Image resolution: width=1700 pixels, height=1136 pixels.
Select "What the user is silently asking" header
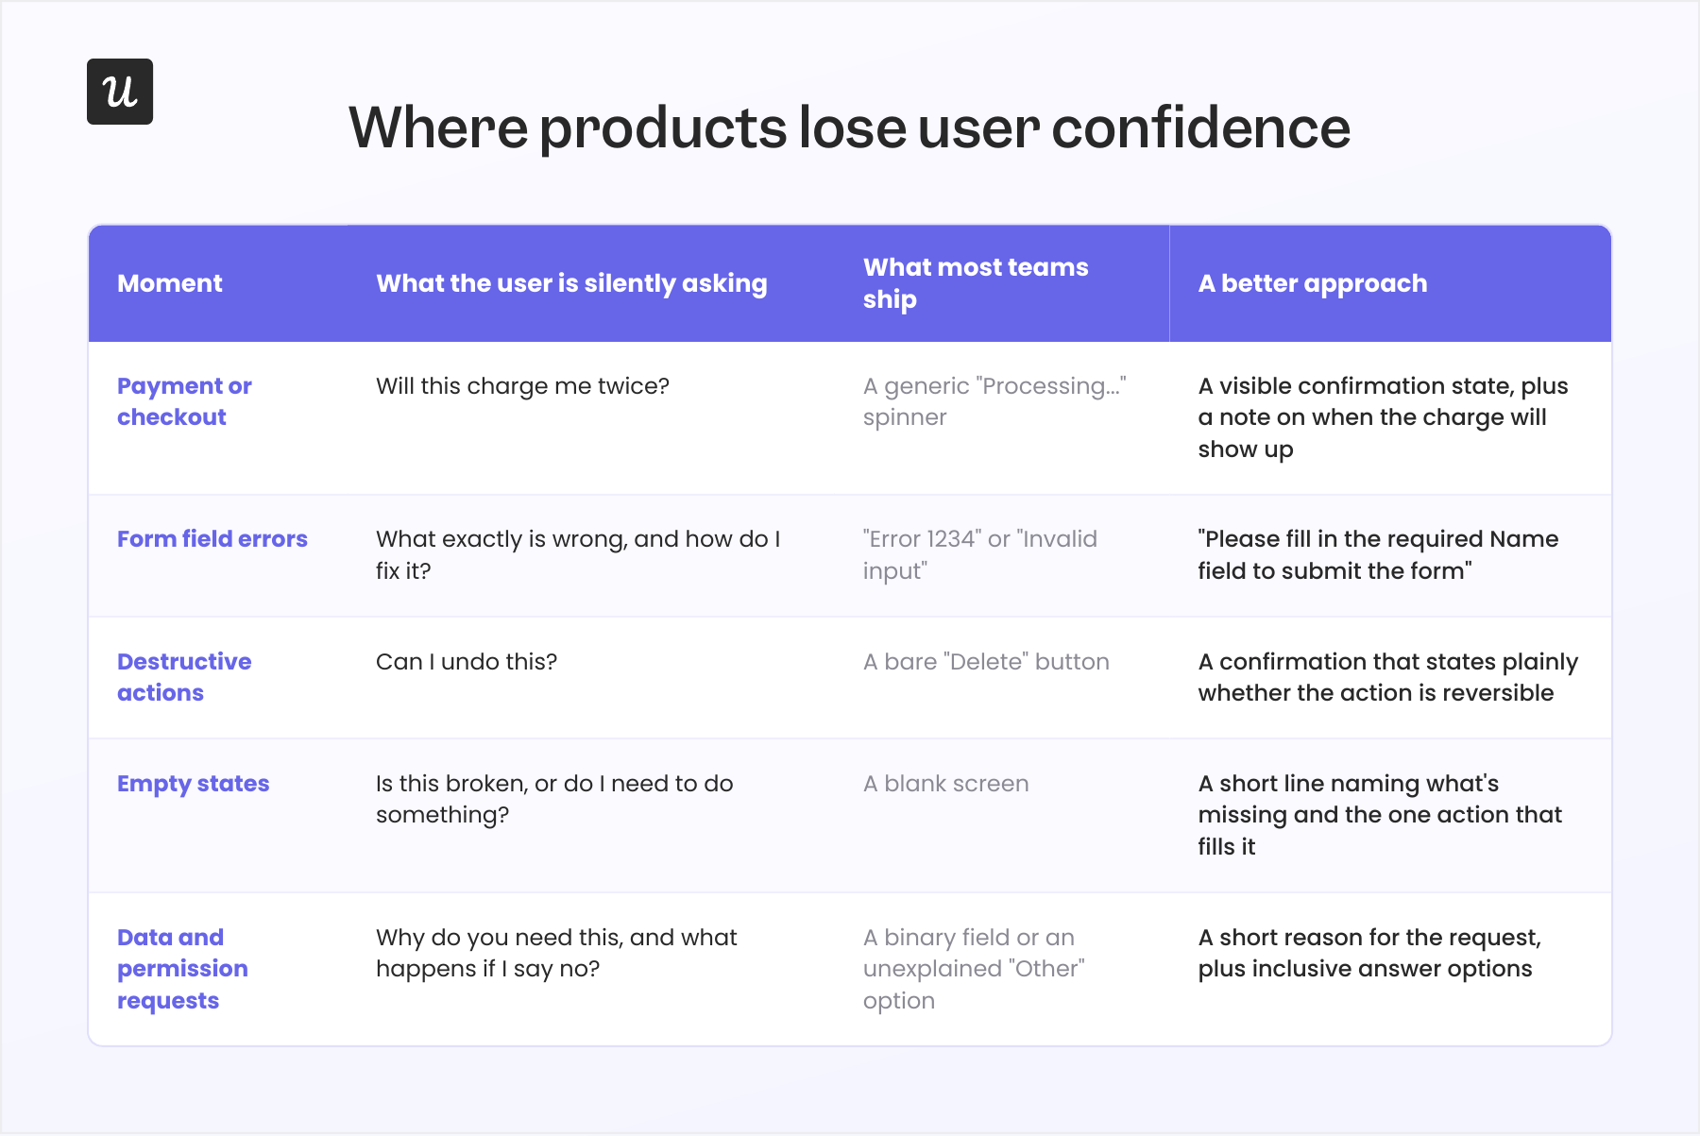coord(571,283)
